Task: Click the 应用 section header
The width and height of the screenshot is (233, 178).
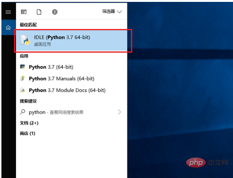Action: click(24, 56)
